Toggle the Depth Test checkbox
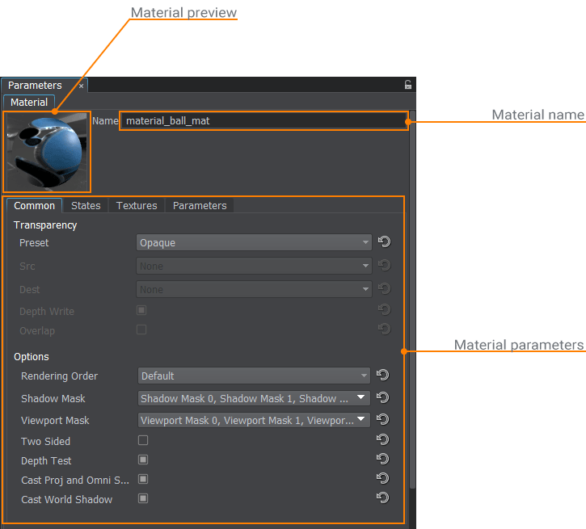The height and width of the screenshot is (529, 586). 143,460
